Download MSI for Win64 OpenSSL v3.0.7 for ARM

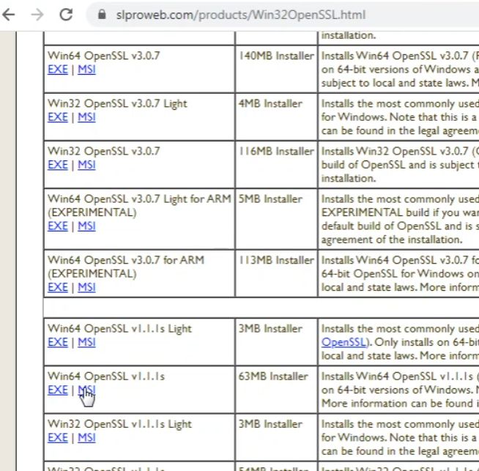click(86, 287)
